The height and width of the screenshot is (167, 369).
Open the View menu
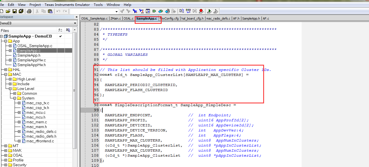coord(22,4)
